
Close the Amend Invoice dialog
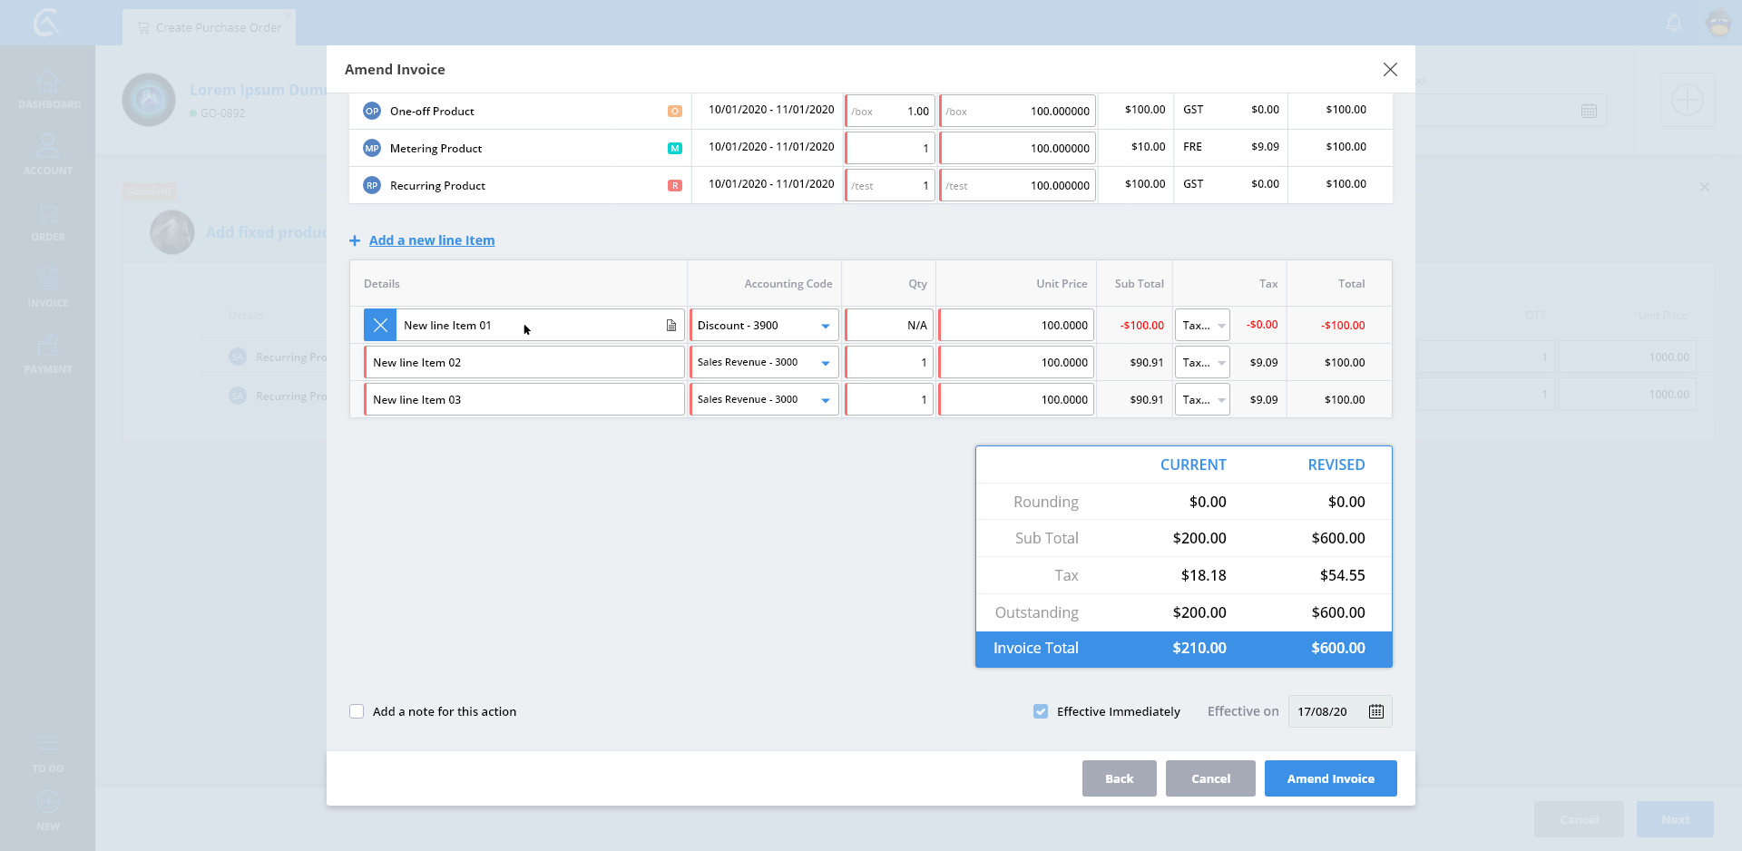tap(1389, 70)
